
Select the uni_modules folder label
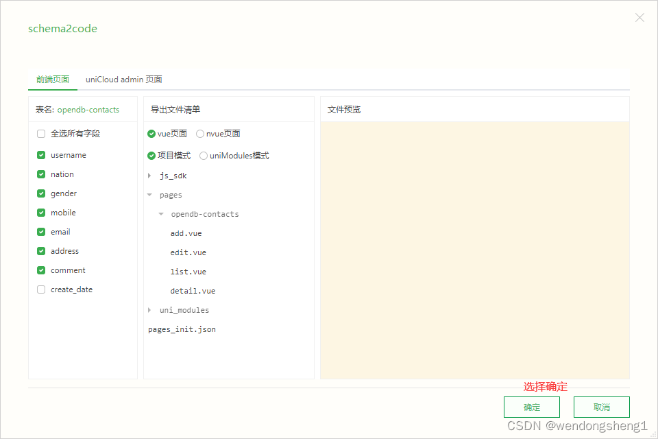[x=184, y=310]
